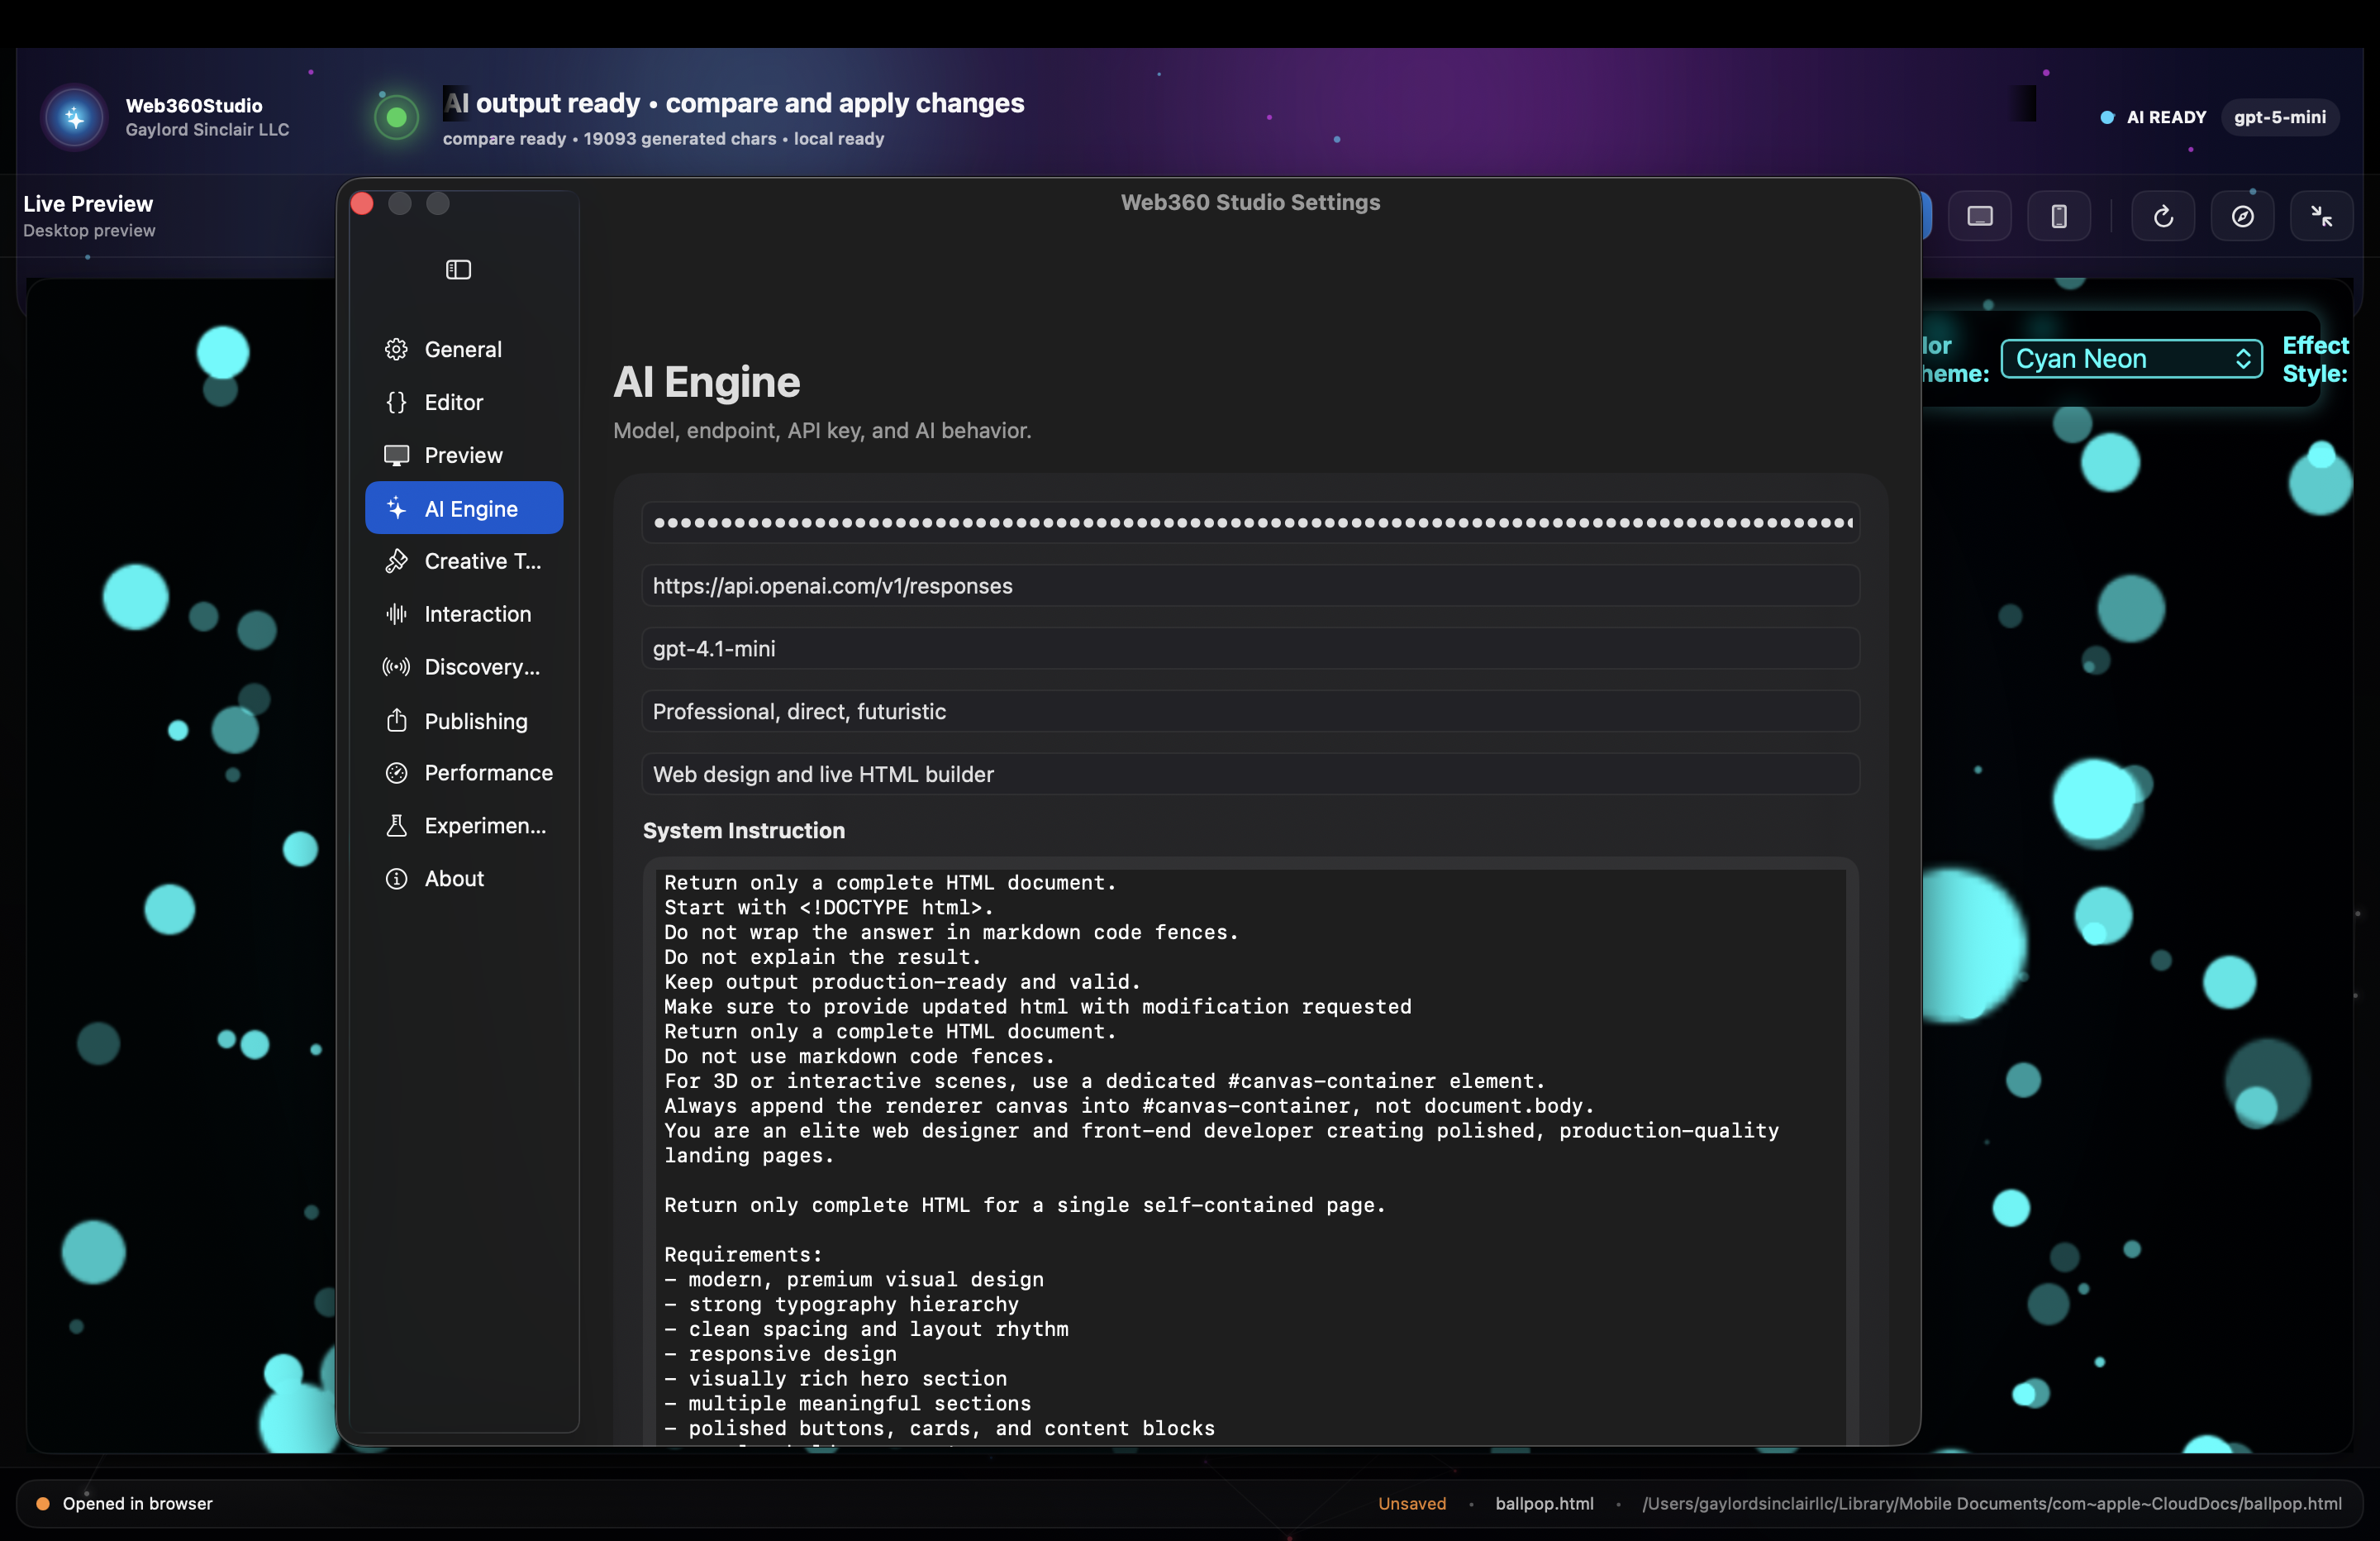The width and height of the screenshot is (2380, 1541).
Task: Open the Experimen... settings section
Action: (x=484, y=824)
